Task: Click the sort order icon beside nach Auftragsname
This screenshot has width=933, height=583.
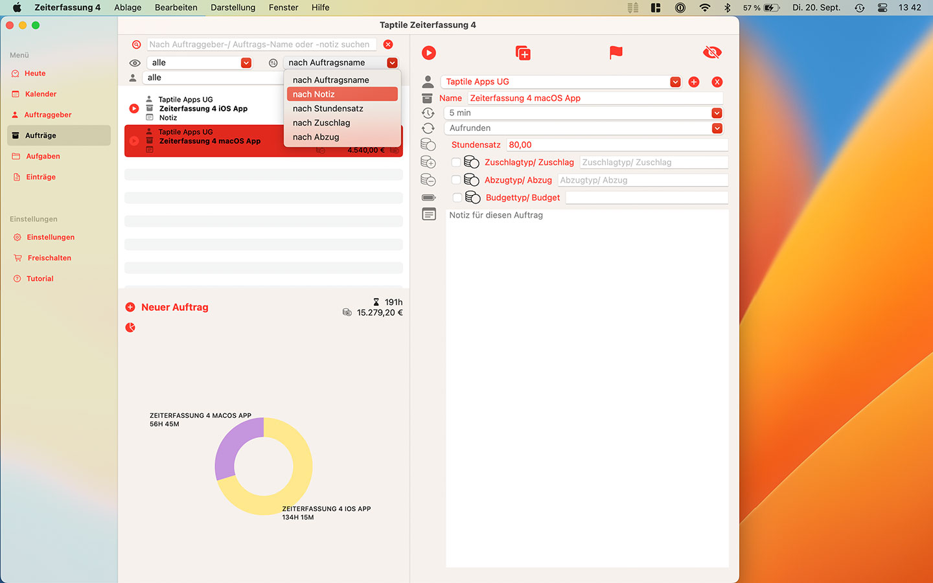Action: point(273,63)
